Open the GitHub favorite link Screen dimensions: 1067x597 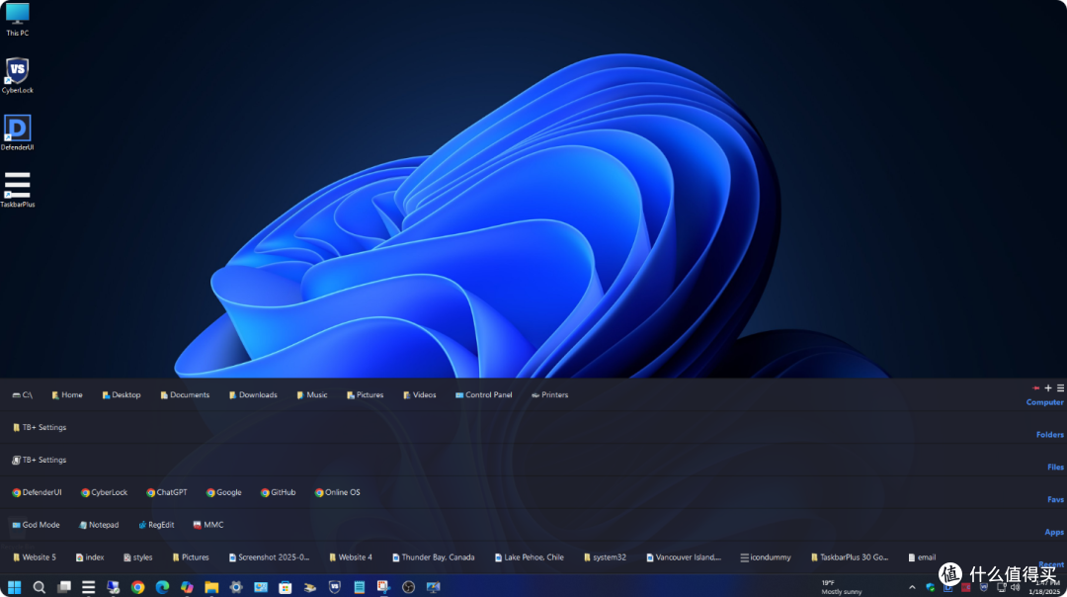point(278,493)
